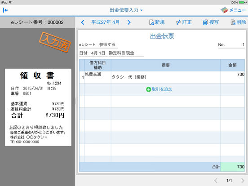Screen dimensions: 248x186
Task: Click the 金額 column header
Action: point(233,65)
